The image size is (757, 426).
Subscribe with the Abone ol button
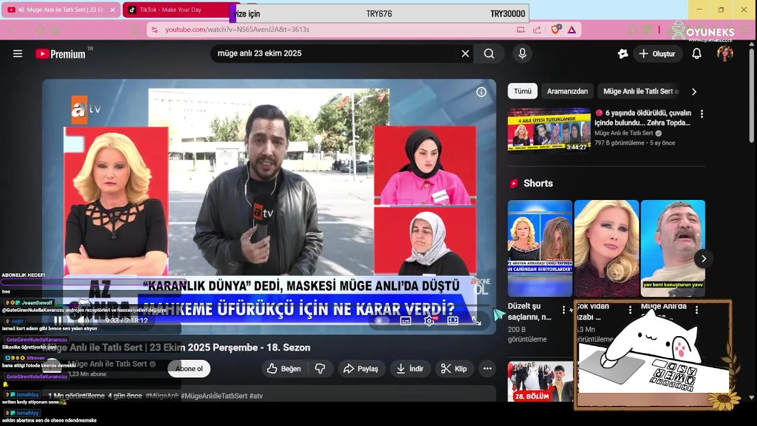(189, 369)
